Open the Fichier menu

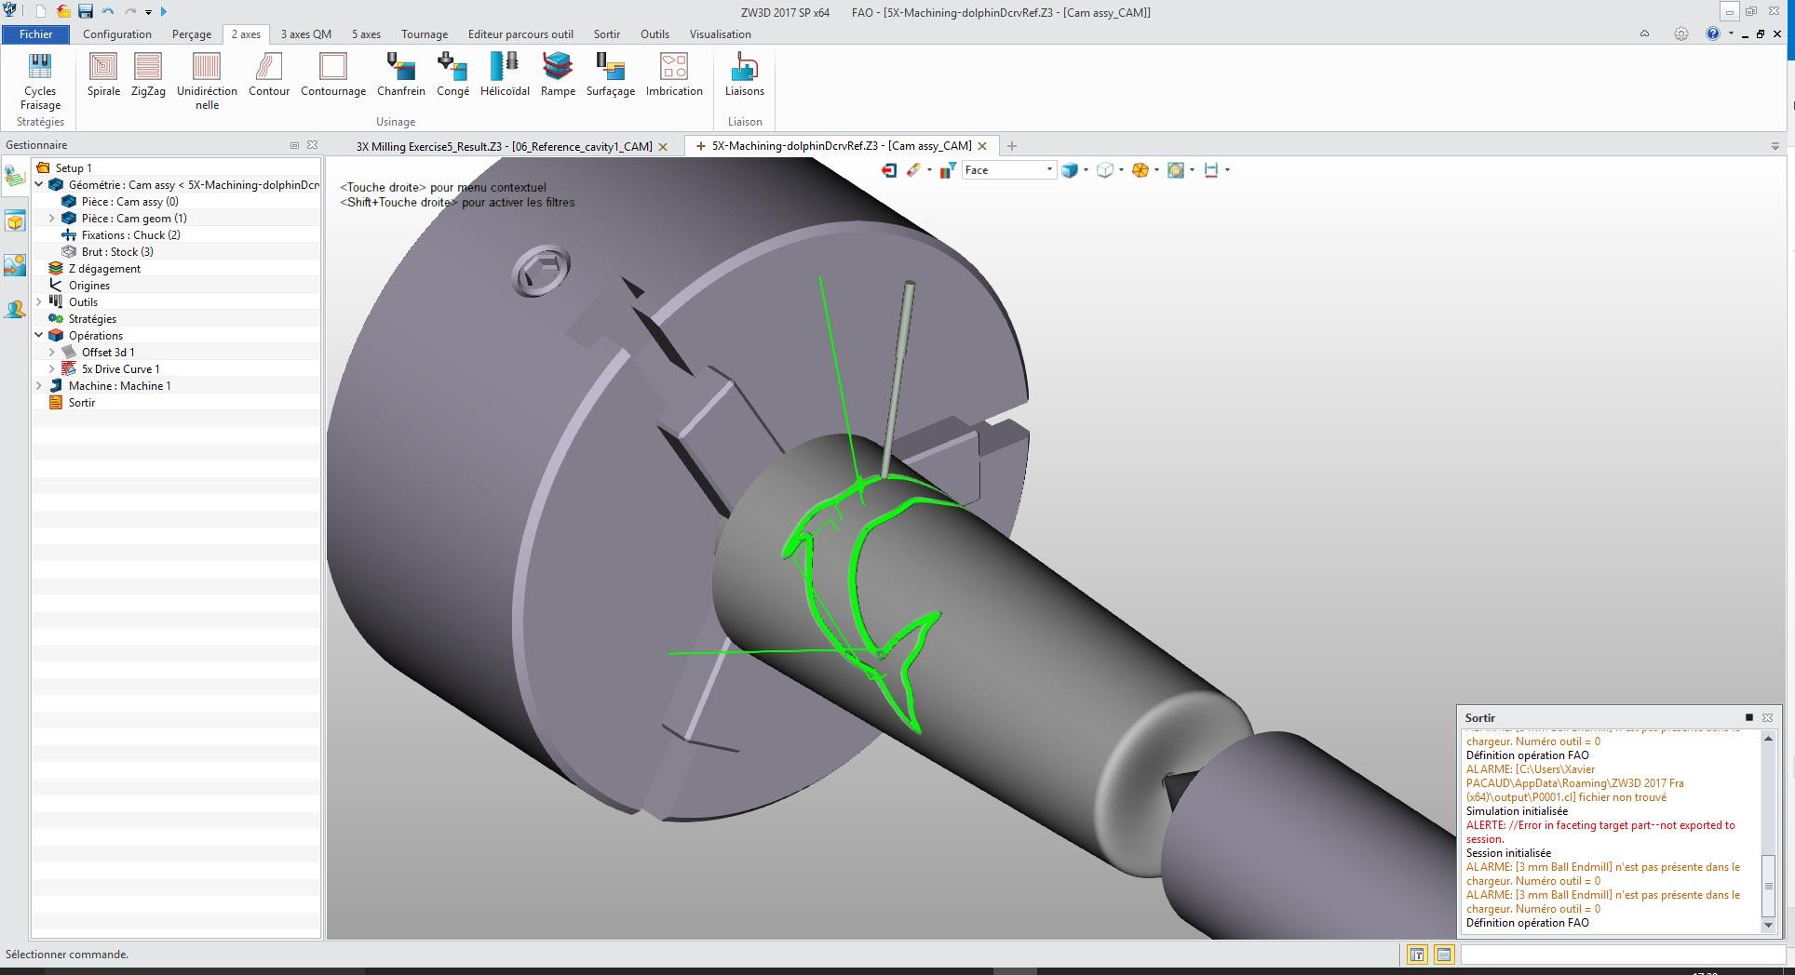[x=35, y=34]
